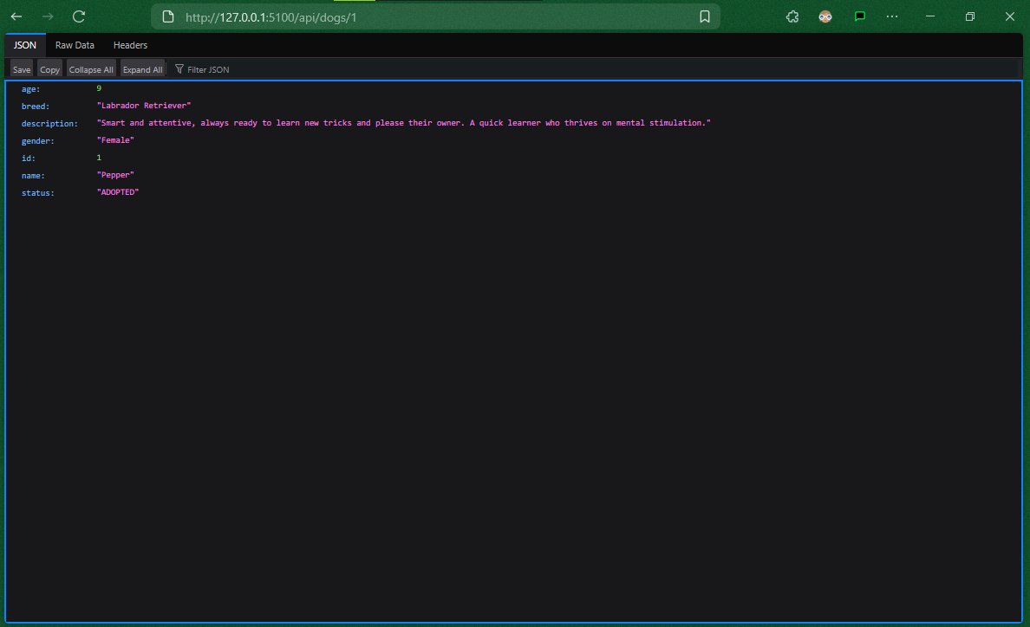Viewport: 1030px width, 627px height.
Task: Minimize the browser window
Action: (x=930, y=16)
